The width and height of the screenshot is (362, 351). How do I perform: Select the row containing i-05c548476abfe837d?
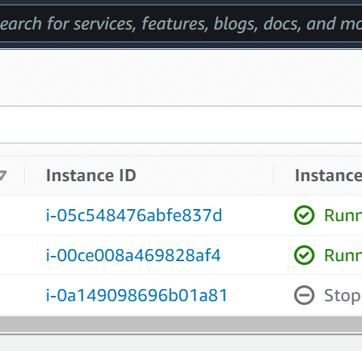point(181,215)
